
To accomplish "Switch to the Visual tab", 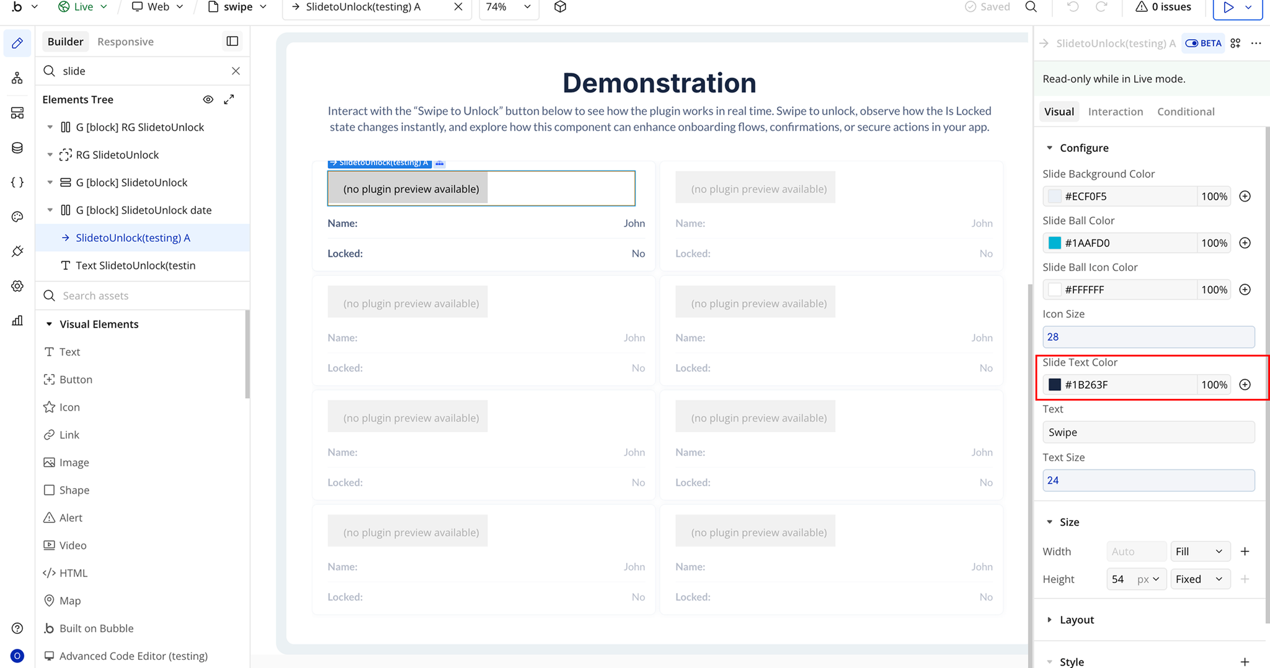I will pyautogui.click(x=1059, y=112).
